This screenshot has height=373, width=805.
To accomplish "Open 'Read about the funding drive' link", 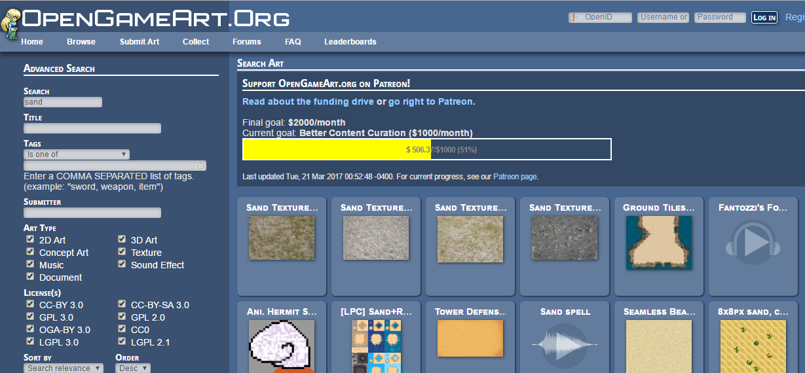I will [x=308, y=102].
